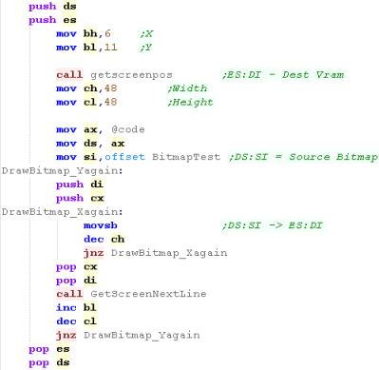The image size is (379, 370).
Task: Click the @code segment reference
Action: pyautogui.click(x=128, y=129)
